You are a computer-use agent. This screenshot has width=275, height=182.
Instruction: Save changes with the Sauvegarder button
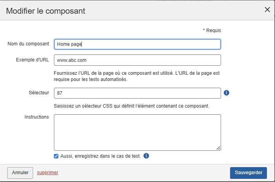(248, 173)
